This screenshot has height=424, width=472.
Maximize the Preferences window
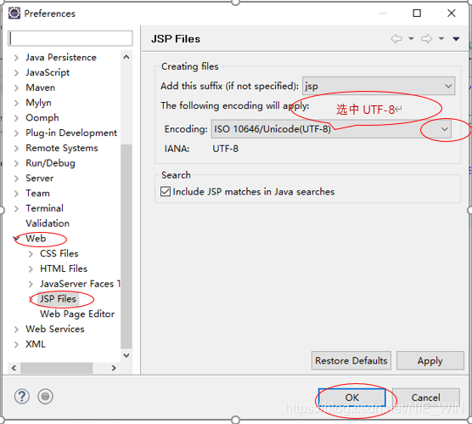pyautogui.click(x=417, y=14)
